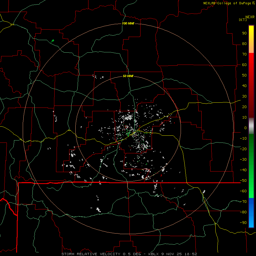
Task: Click the -50 kt scale label
Action: click(243, 181)
